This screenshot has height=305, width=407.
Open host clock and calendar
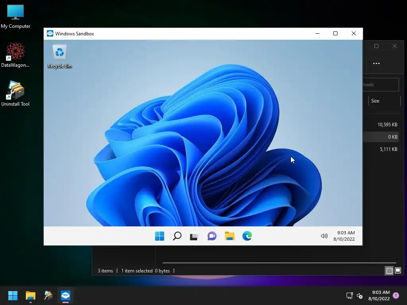379,295
